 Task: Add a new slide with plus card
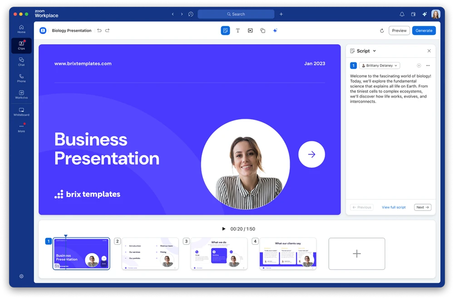click(357, 254)
